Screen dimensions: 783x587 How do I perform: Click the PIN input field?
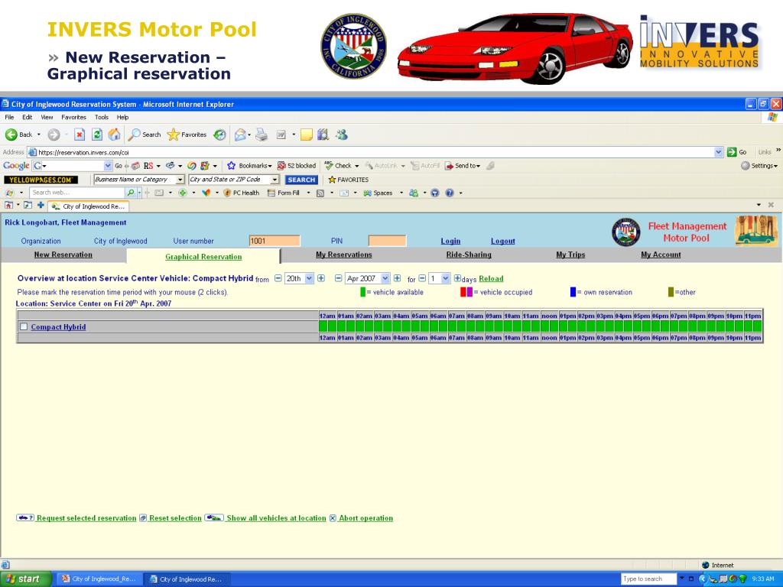pos(387,241)
